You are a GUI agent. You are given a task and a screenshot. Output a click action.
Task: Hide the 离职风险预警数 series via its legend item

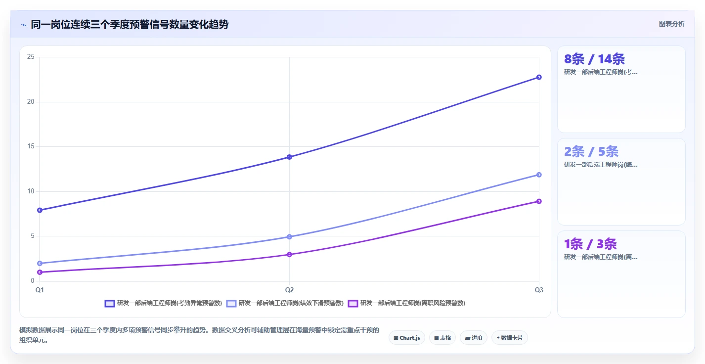tap(407, 303)
